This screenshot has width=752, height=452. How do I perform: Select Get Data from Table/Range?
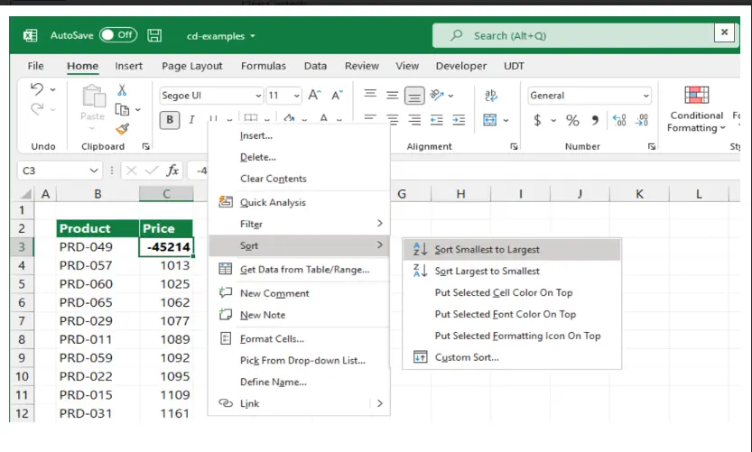(x=299, y=270)
